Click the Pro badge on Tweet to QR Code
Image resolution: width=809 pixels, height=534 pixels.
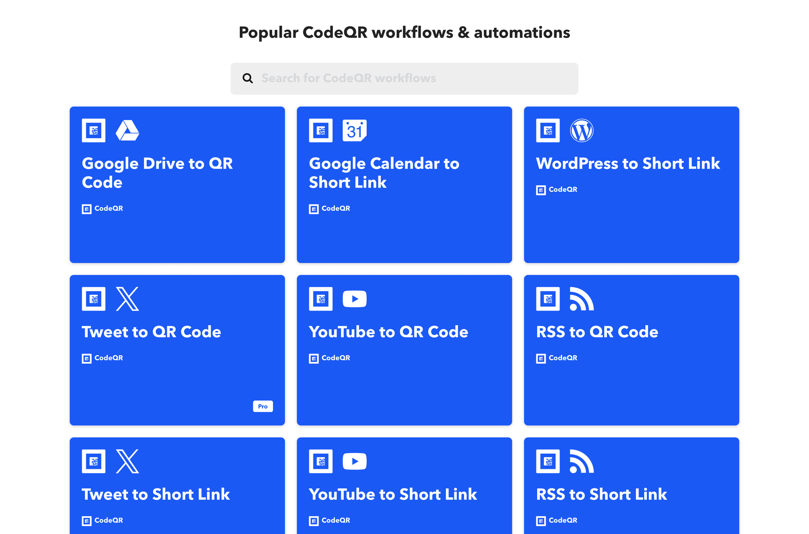(263, 406)
